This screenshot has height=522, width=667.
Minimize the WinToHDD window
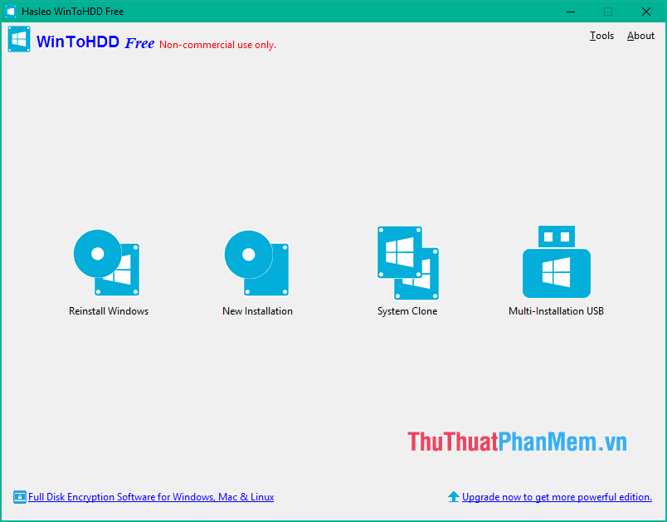[570, 12]
